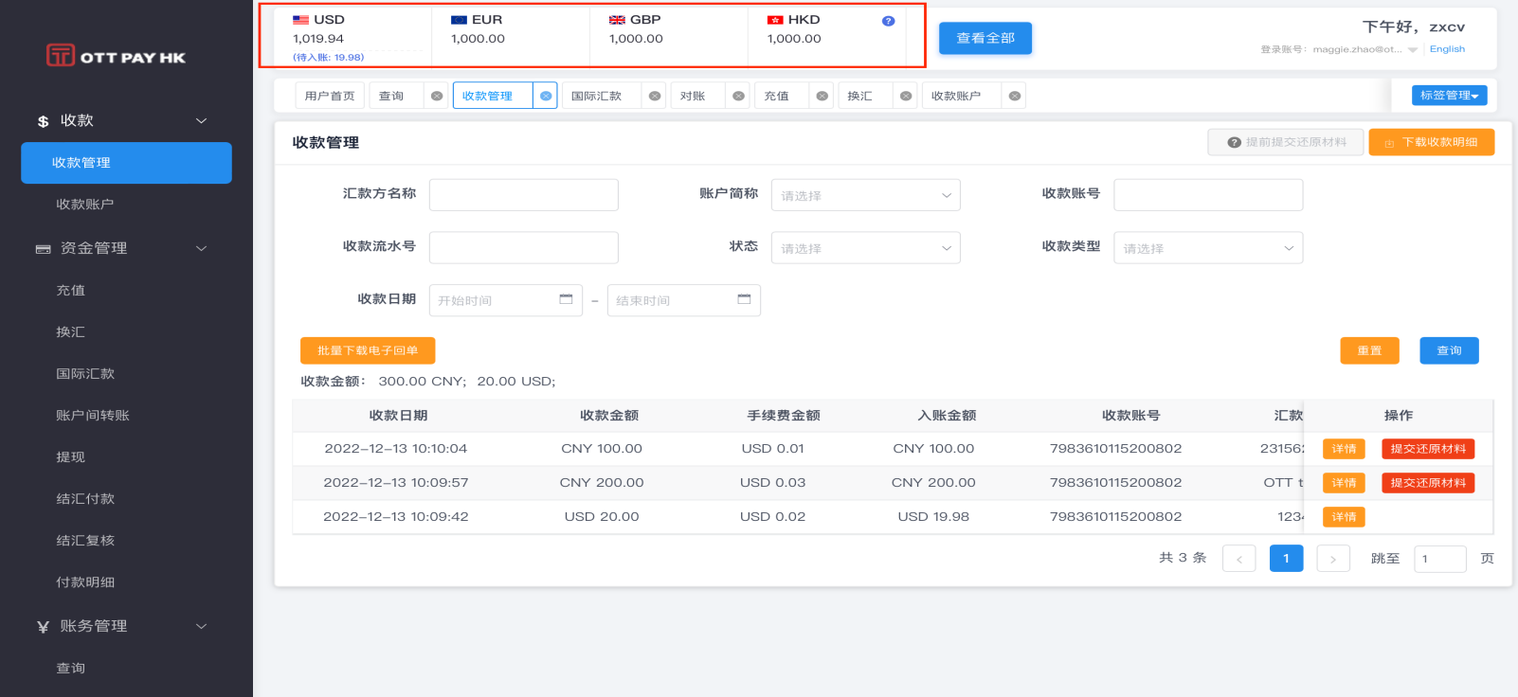Screen dimensions: 1518x697
Task: Click the OTT PAY HK logo
Action: pos(116,56)
